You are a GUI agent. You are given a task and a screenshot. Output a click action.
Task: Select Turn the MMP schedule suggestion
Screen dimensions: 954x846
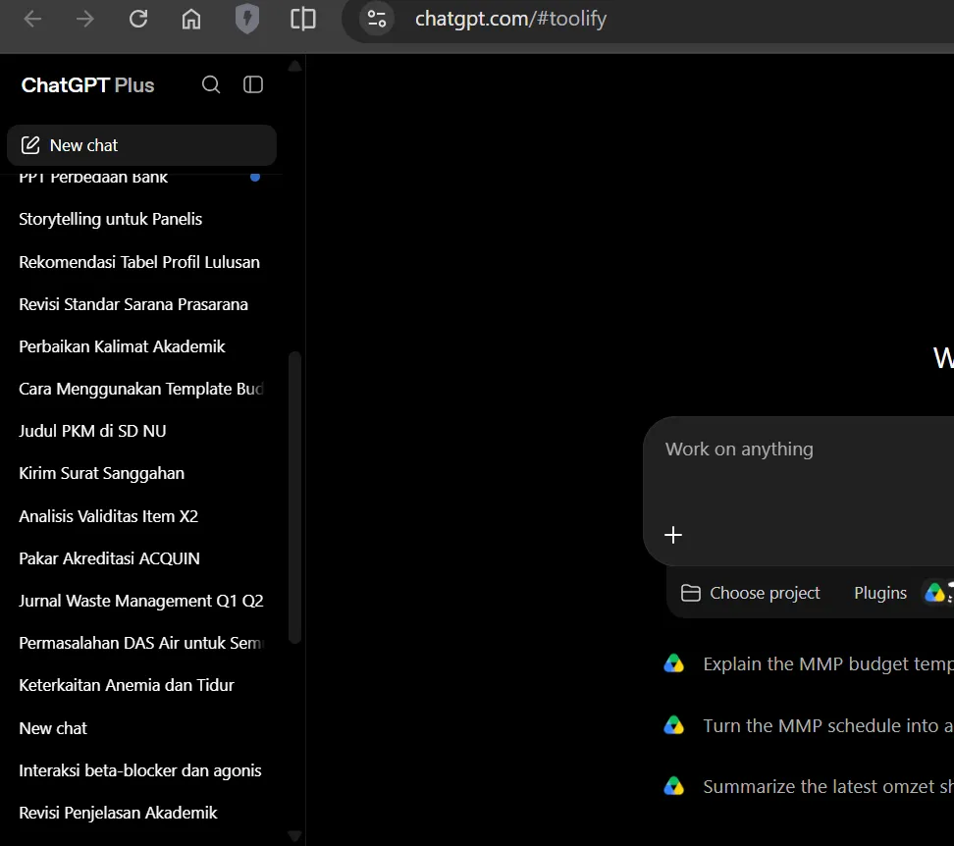pyautogui.click(x=808, y=726)
